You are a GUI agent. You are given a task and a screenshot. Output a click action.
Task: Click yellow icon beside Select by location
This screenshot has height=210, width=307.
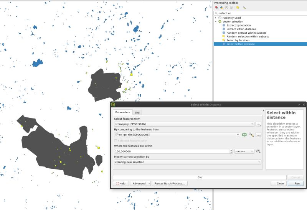[x=224, y=40]
